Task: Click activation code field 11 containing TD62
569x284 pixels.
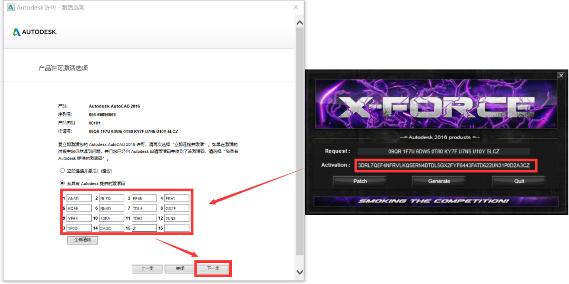Action: tap(144, 218)
